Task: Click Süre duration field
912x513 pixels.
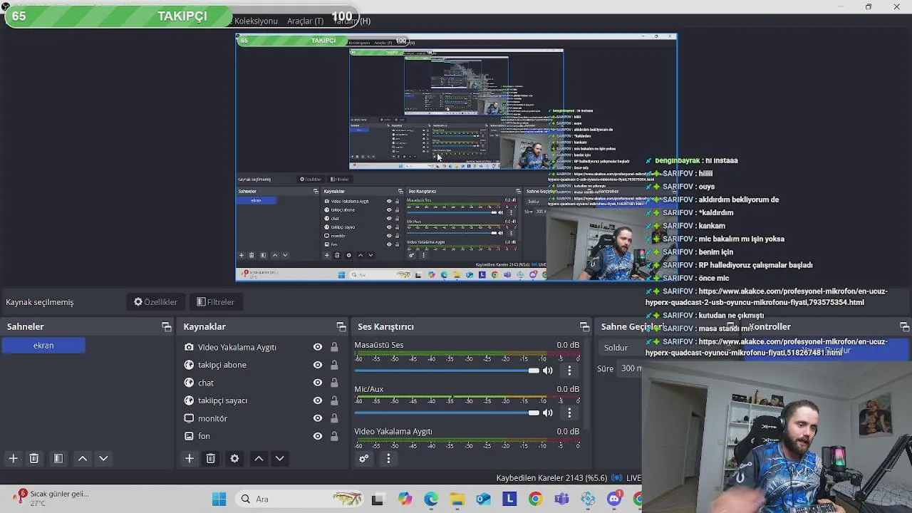Action: tap(630, 368)
